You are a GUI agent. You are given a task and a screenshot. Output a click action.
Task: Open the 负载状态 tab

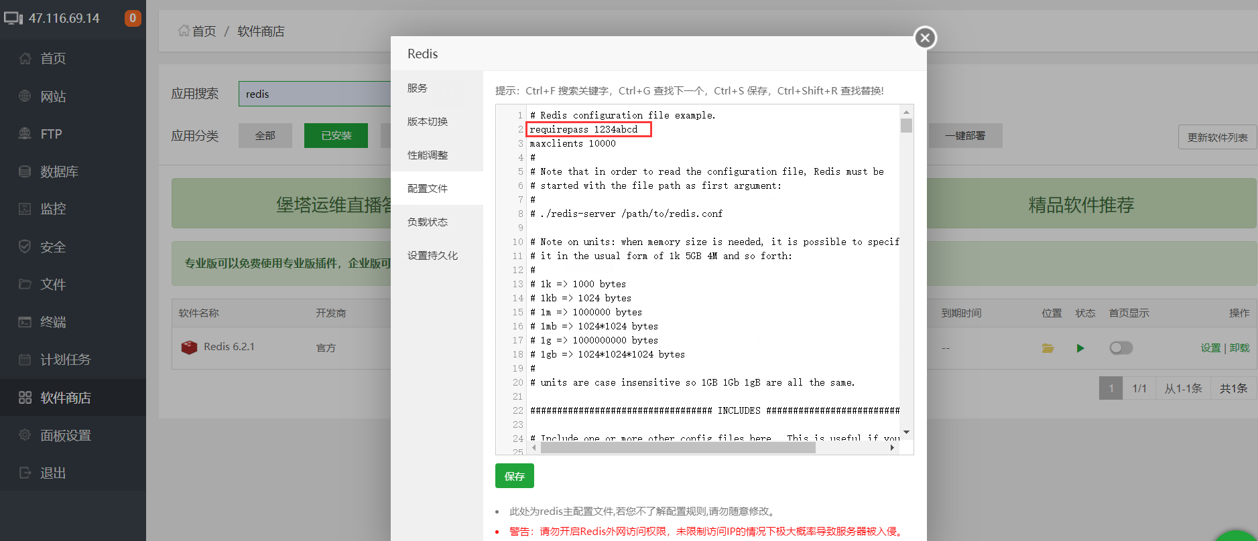pos(437,222)
